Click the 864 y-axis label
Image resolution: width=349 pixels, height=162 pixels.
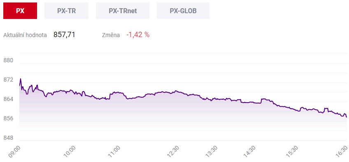9,99
